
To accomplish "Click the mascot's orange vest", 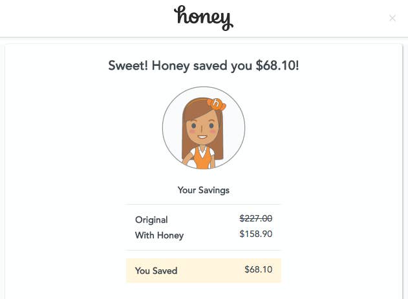I will click(x=203, y=159).
